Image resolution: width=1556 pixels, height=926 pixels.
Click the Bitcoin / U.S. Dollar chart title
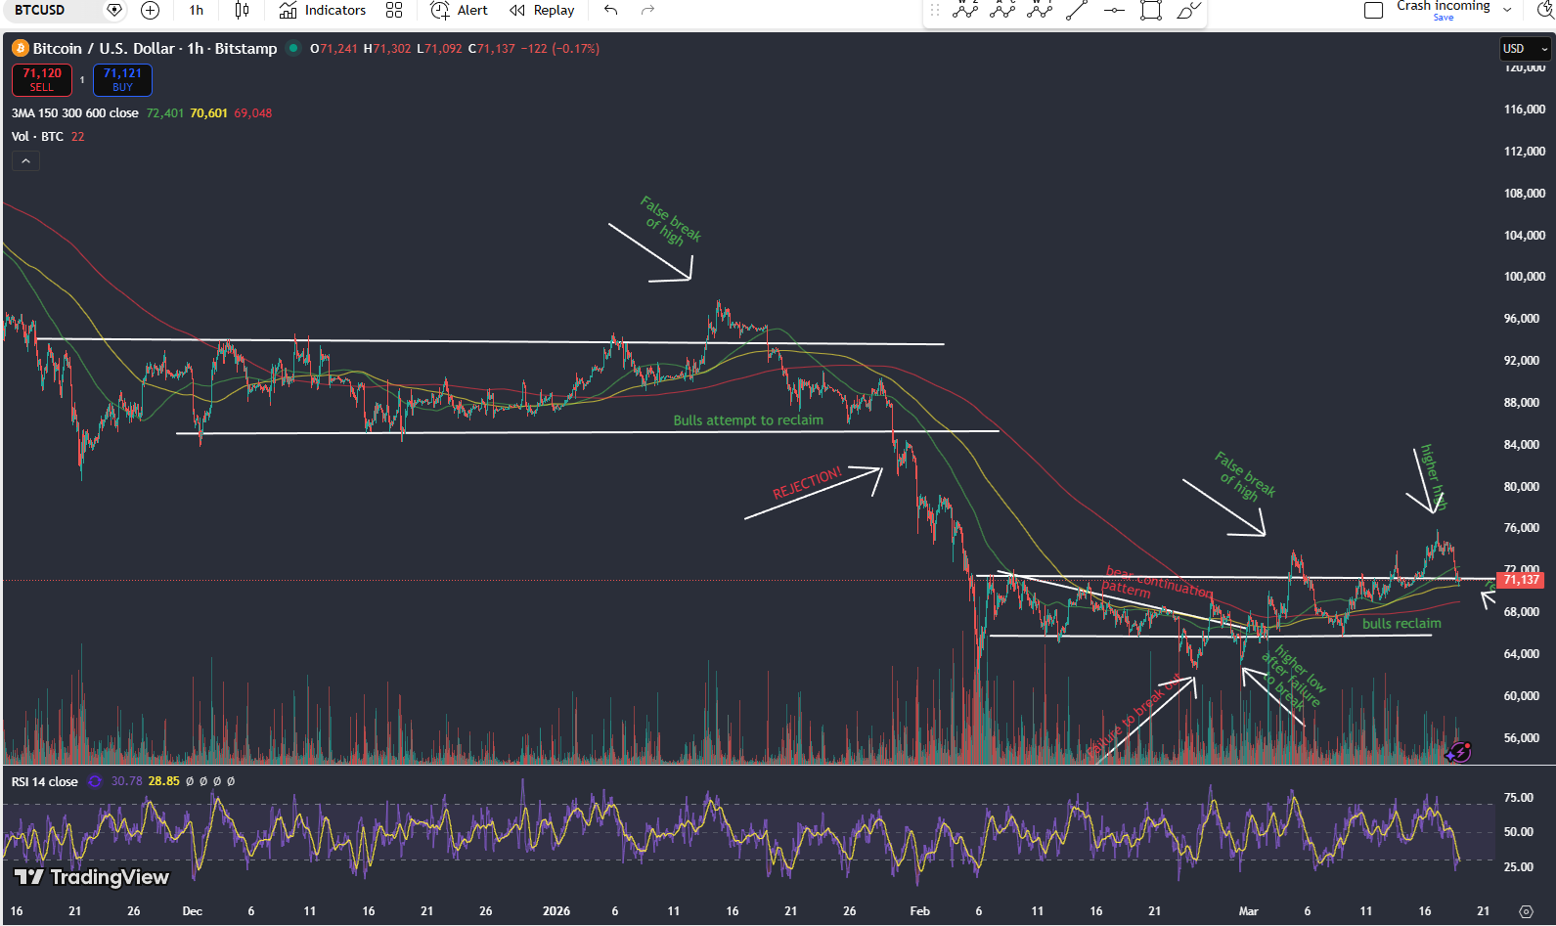155,48
